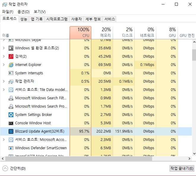Open the 옵션(O) menu
The height and width of the screenshot is (176, 196).
23,12
